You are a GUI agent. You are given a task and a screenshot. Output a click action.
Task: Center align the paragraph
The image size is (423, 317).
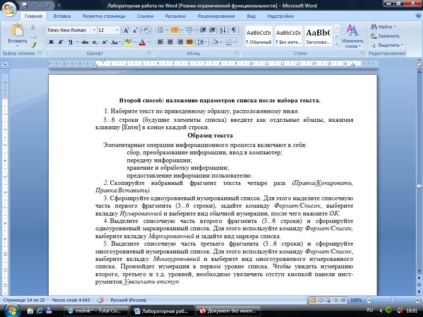coord(170,42)
